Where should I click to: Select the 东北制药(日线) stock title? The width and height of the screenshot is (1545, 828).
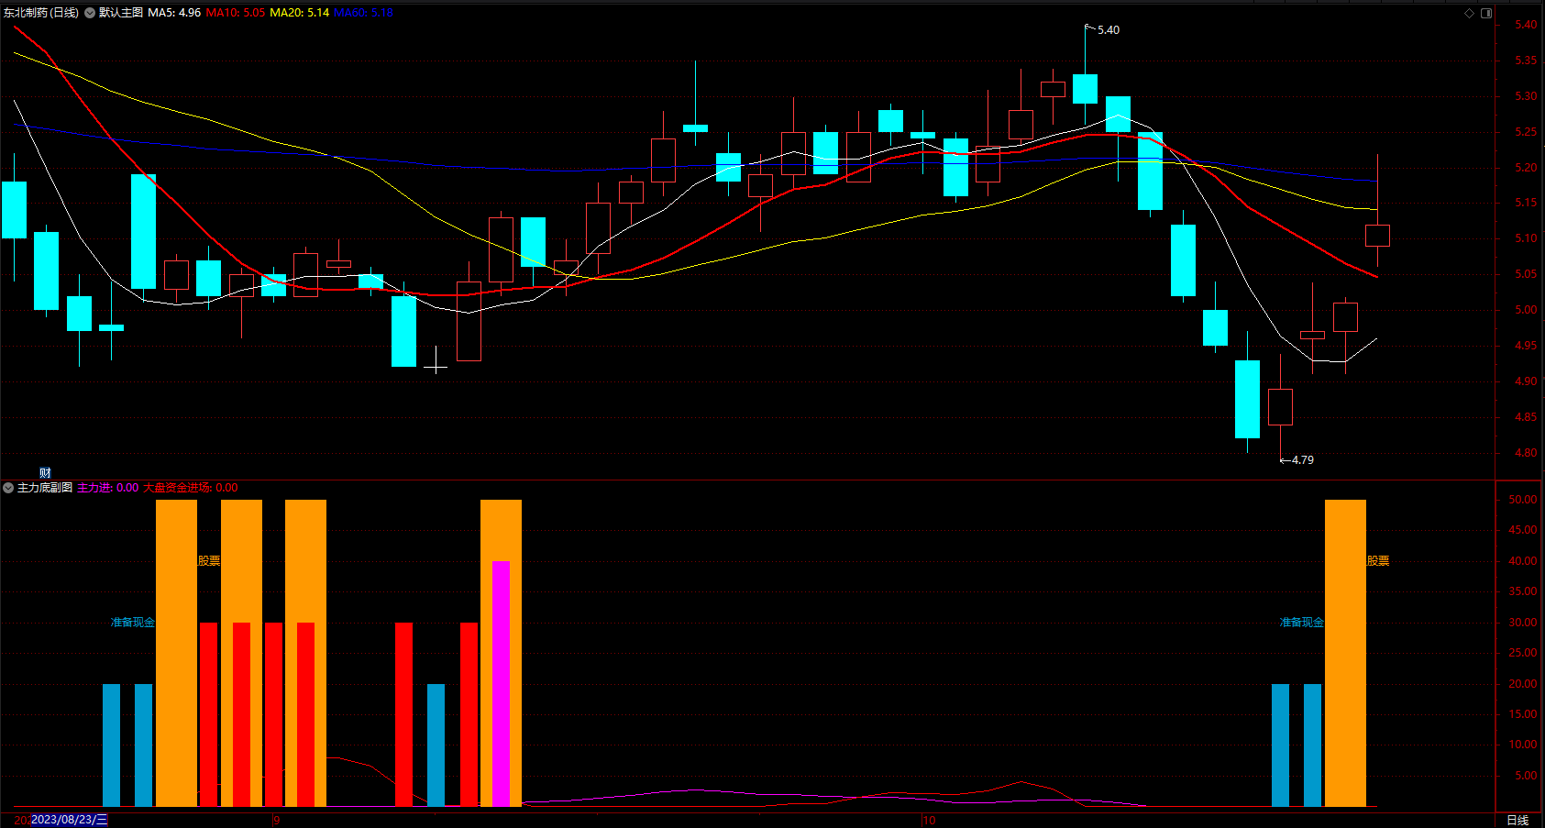40,13
